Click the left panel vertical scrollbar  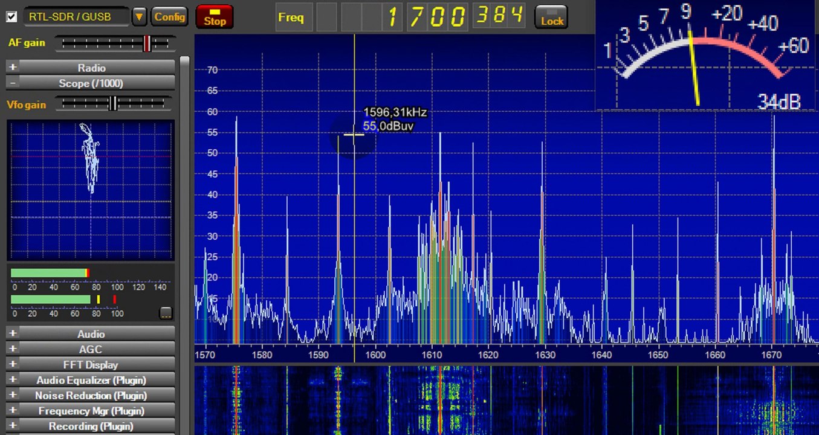pyautogui.click(x=184, y=245)
